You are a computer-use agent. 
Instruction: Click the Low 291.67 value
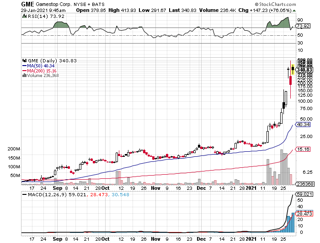coord(152,10)
